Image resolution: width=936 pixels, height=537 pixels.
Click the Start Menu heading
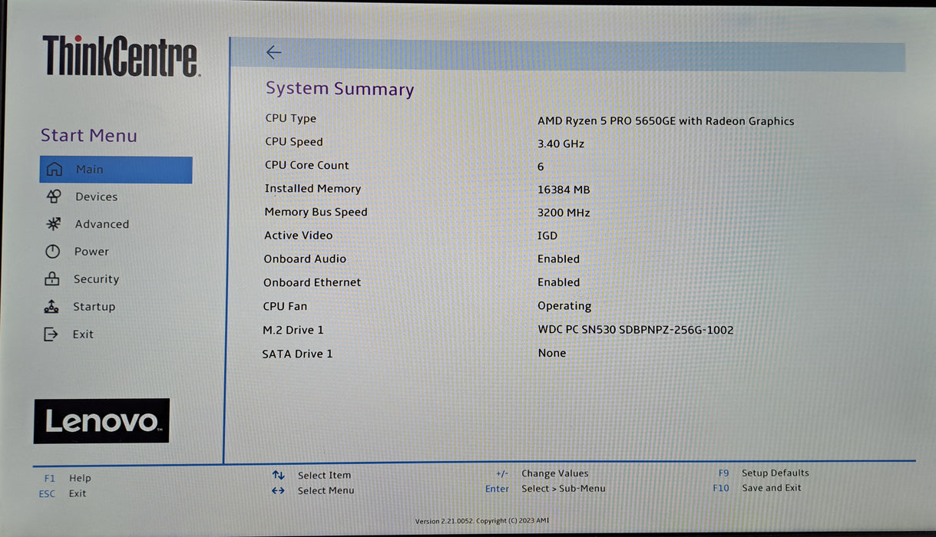point(89,136)
